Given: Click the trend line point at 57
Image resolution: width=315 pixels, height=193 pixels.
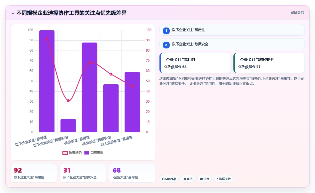Looking at the screenshot, I should [x=111, y=74].
